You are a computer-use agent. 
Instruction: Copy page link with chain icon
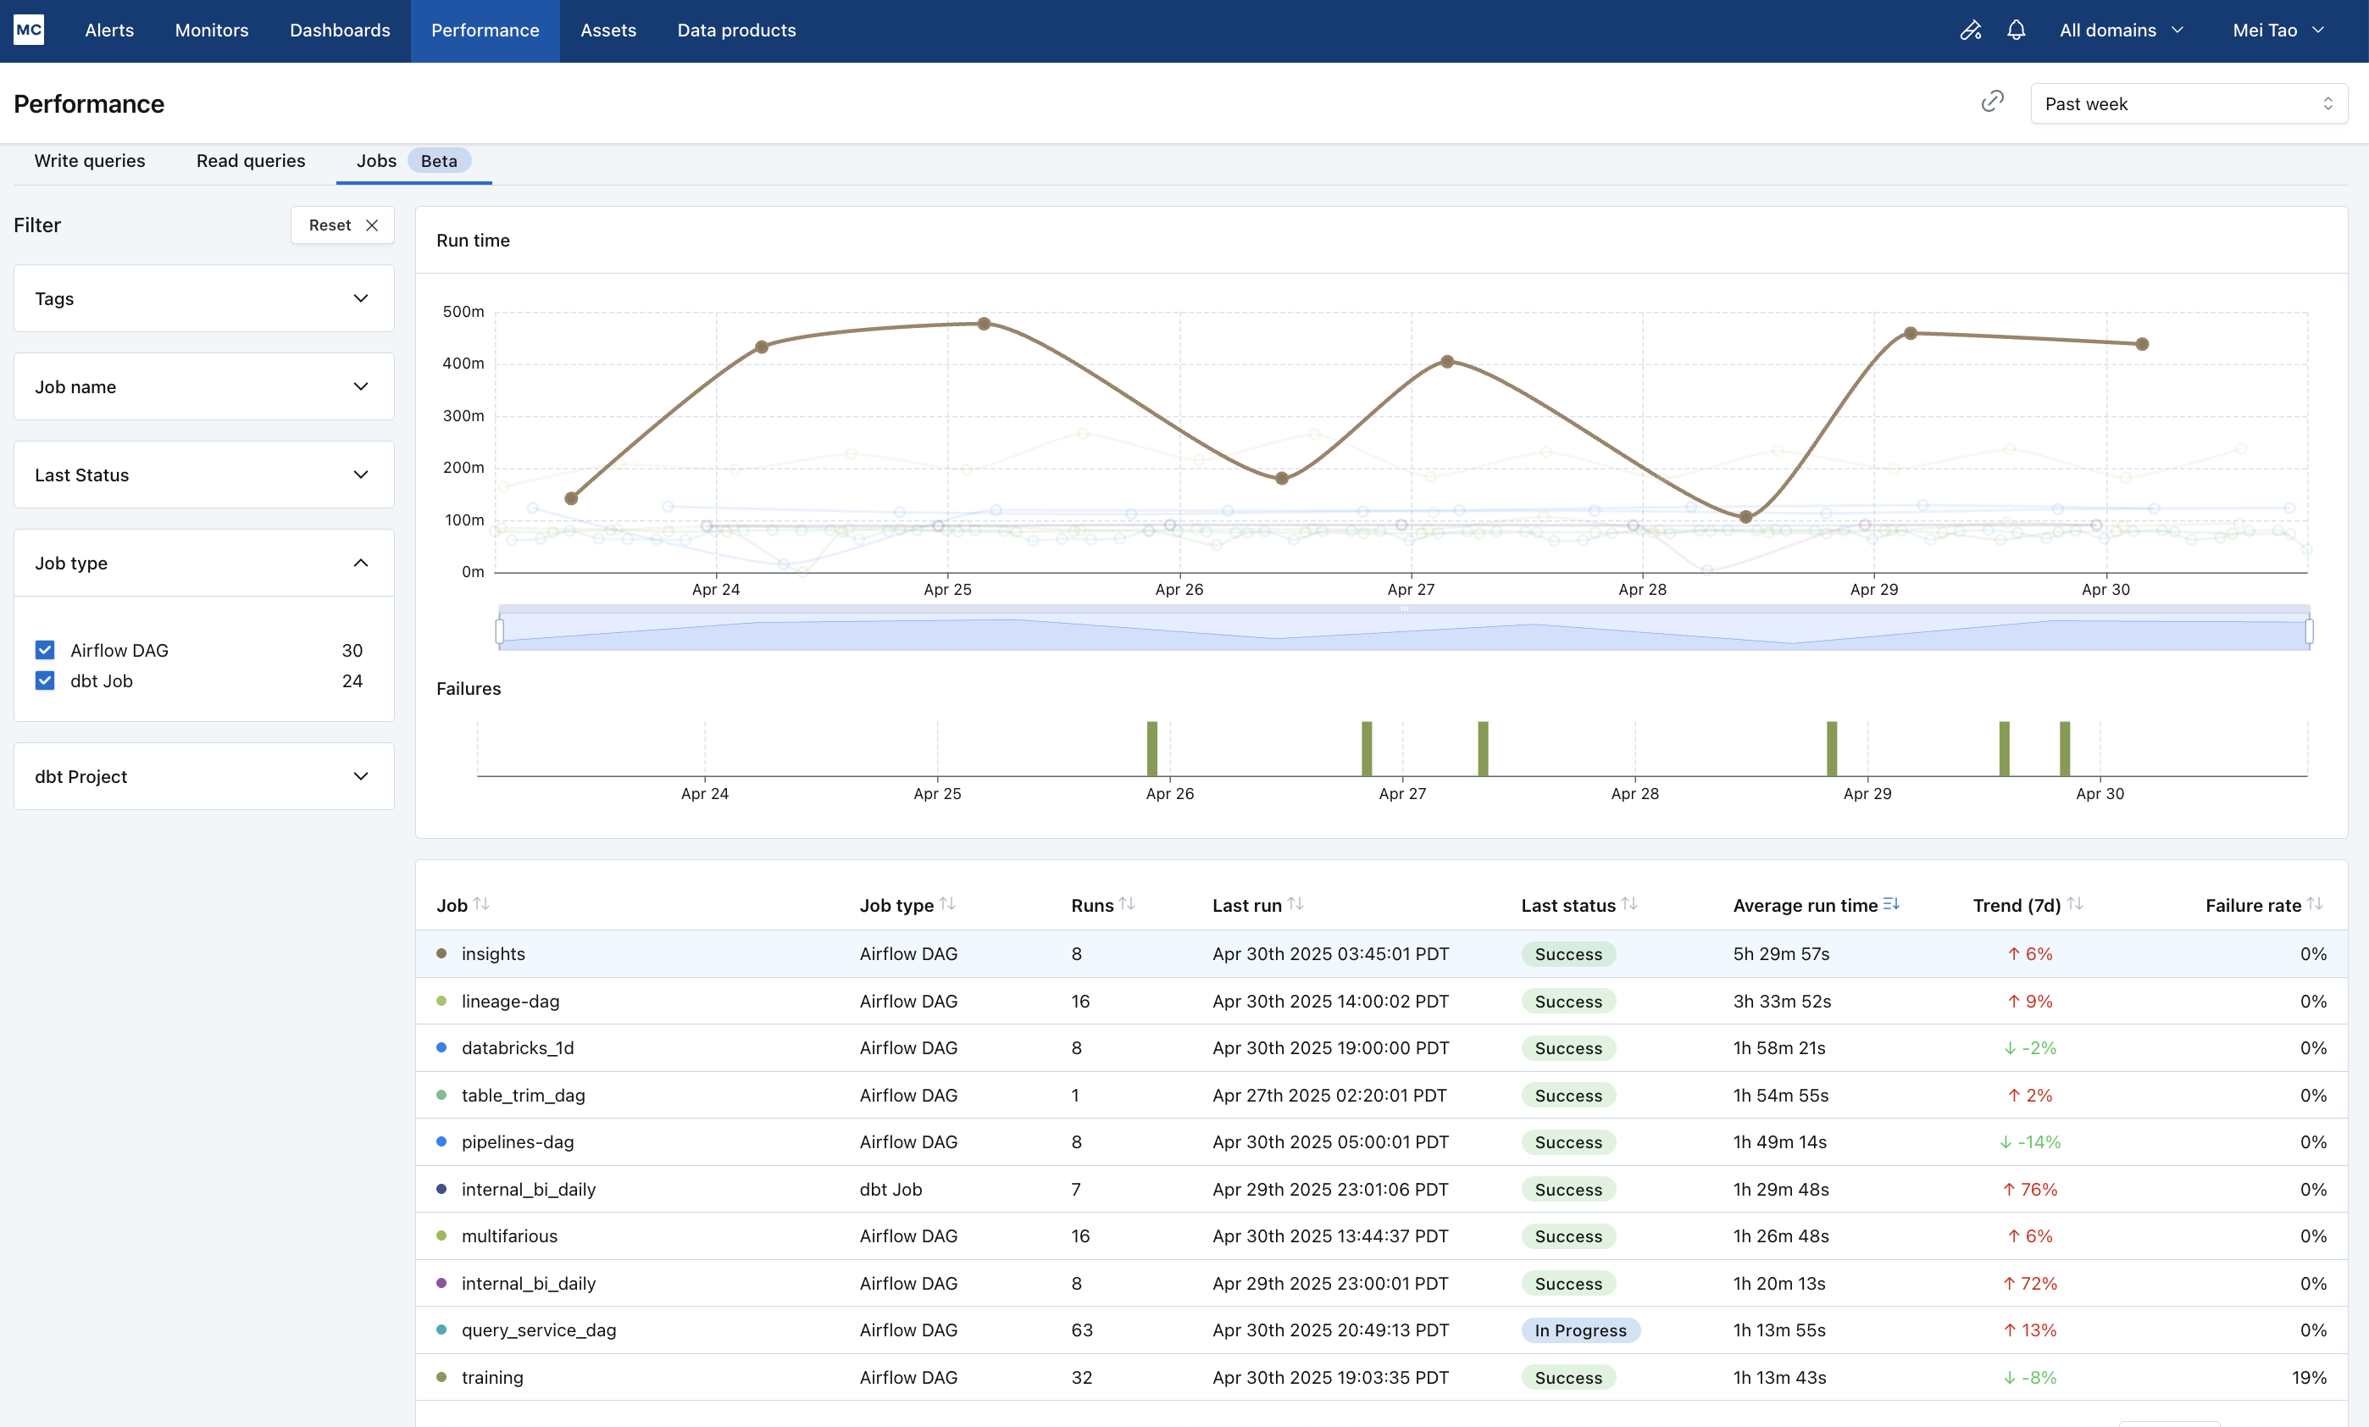tap(1992, 102)
